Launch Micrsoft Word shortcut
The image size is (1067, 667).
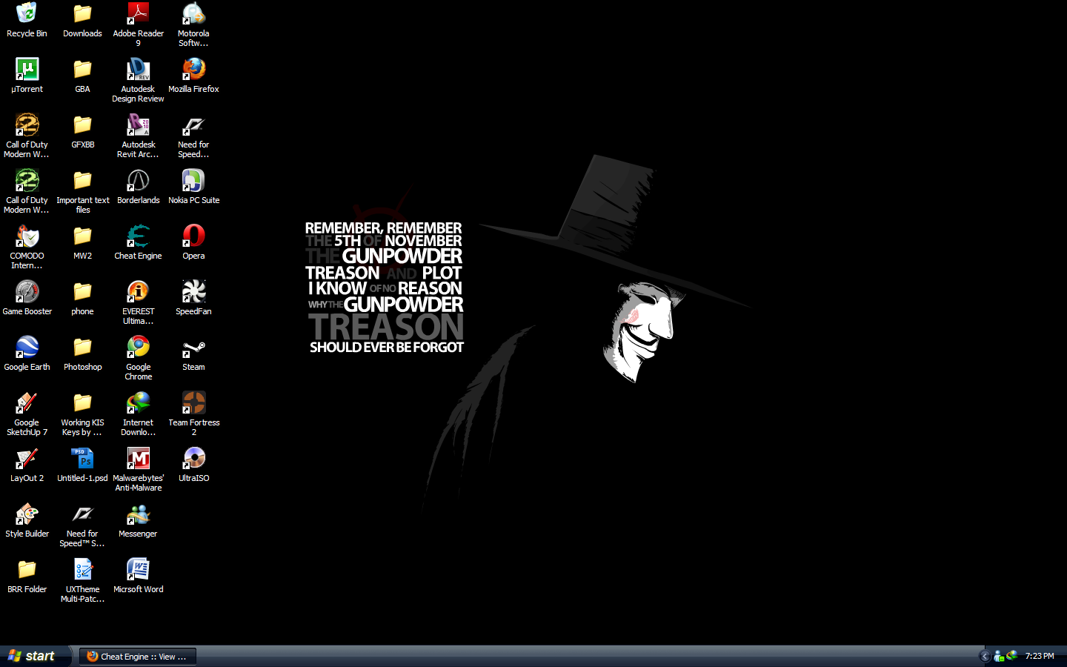[x=138, y=576]
